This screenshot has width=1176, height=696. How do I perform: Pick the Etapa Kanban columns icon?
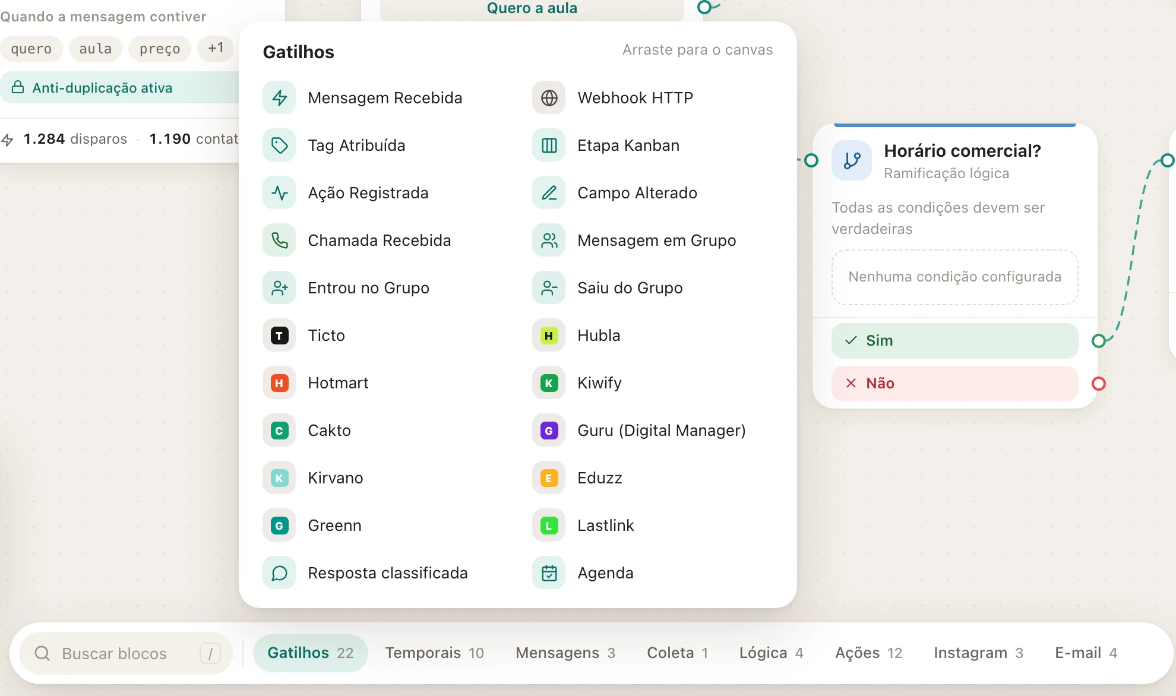coord(549,145)
